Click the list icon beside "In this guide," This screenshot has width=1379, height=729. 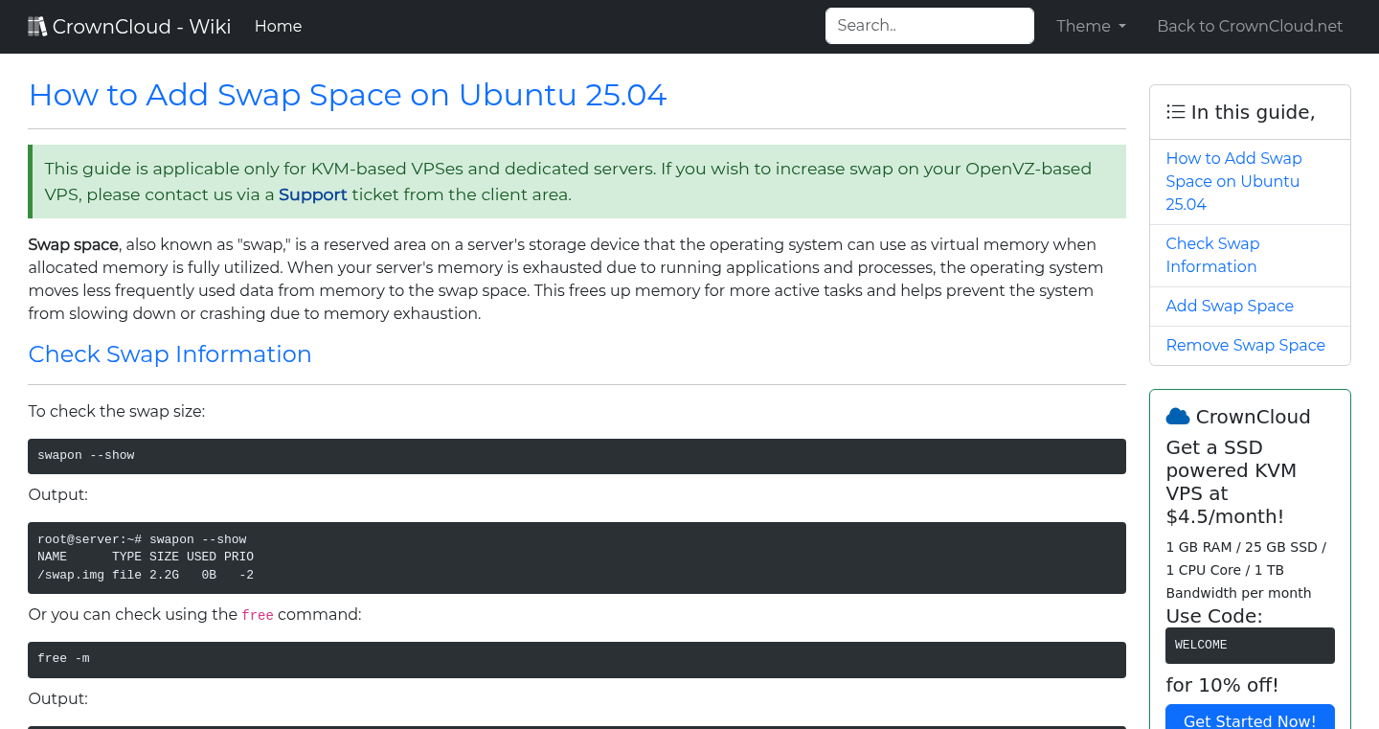pyautogui.click(x=1175, y=111)
